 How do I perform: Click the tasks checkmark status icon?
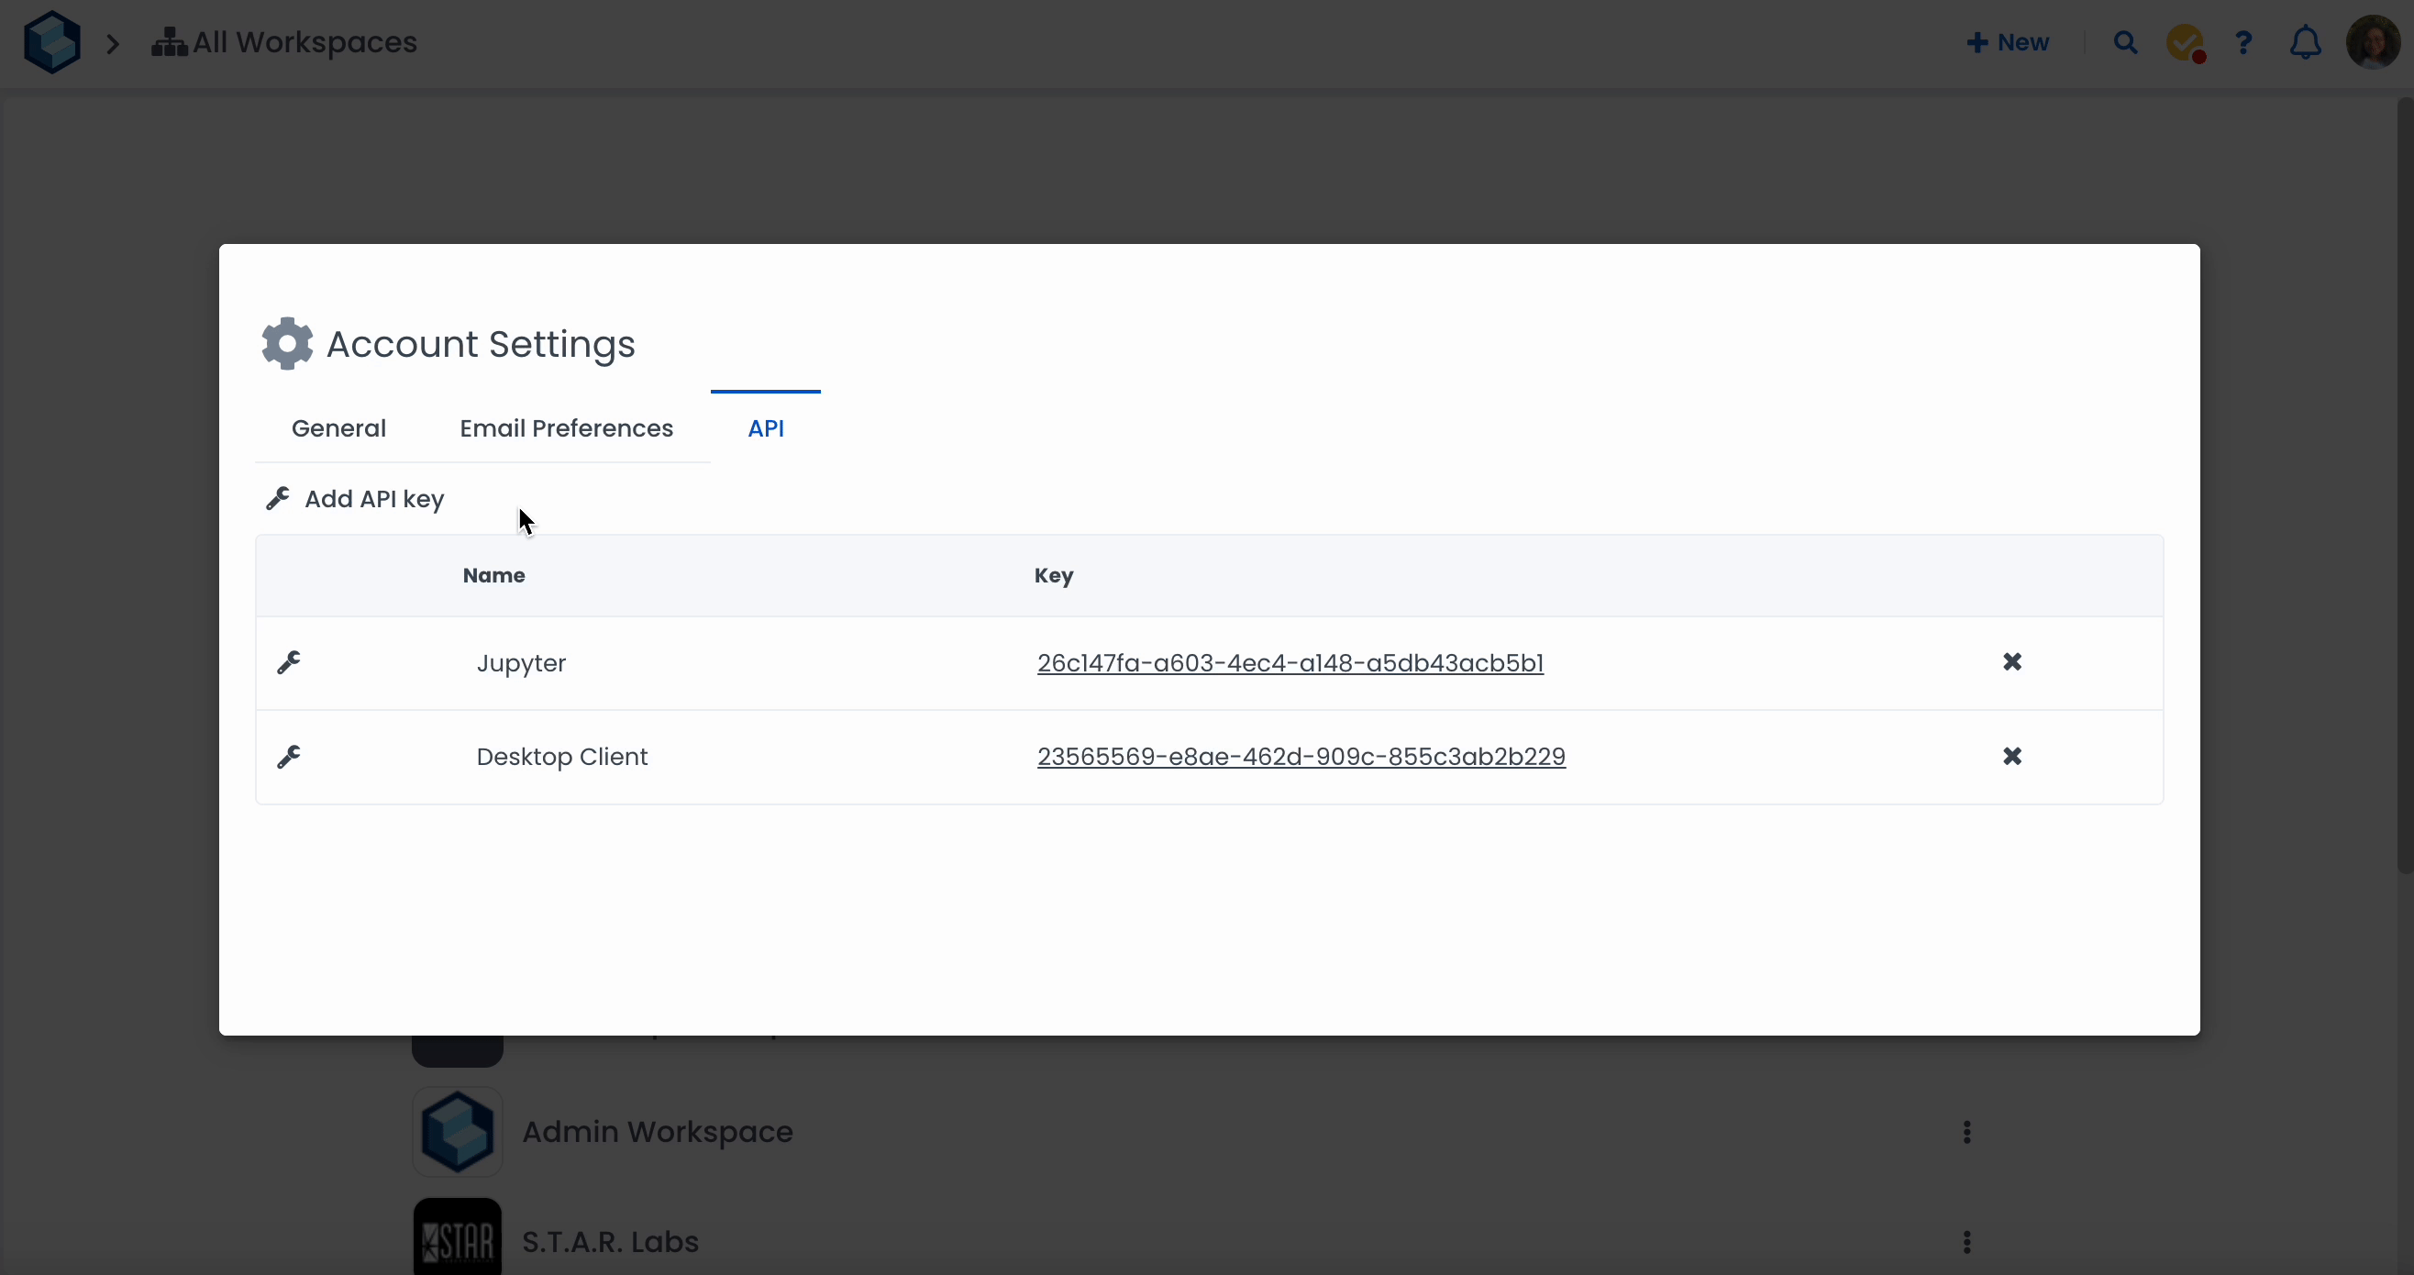[x=2185, y=43]
